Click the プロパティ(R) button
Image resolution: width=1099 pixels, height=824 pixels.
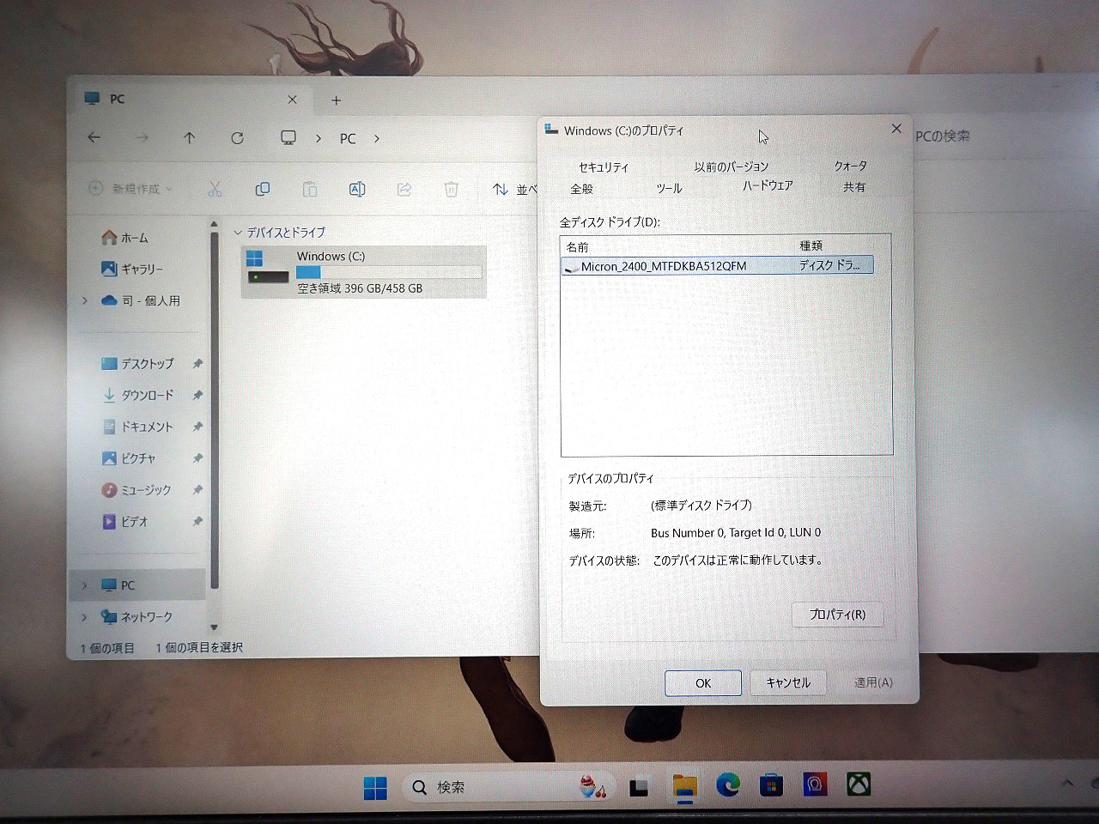[x=837, y=615]
